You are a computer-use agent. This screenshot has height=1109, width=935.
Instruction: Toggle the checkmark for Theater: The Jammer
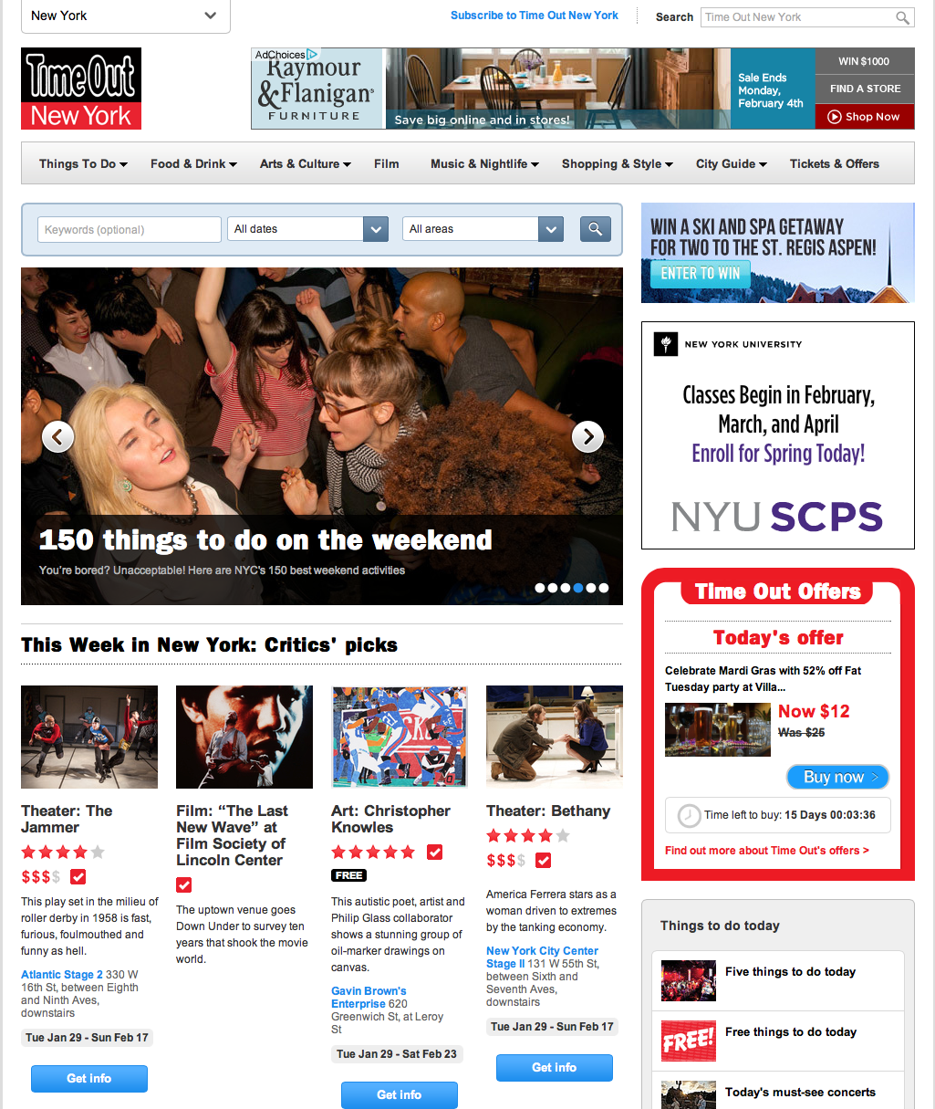78,877
